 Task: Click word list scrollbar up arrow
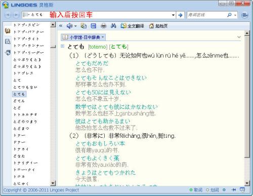click(x=53, y=25)
